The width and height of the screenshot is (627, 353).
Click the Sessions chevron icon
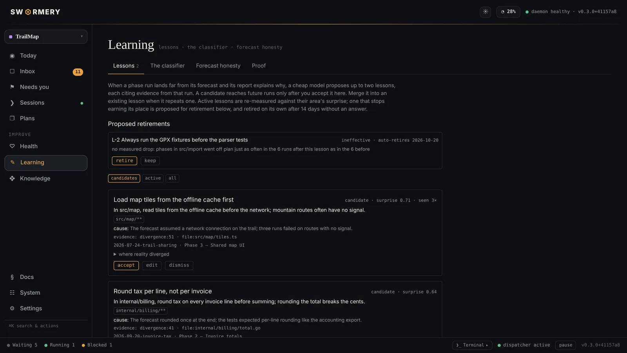click(12, 103)
